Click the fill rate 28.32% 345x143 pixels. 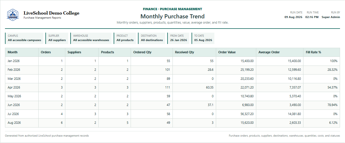tap(332, 70)
